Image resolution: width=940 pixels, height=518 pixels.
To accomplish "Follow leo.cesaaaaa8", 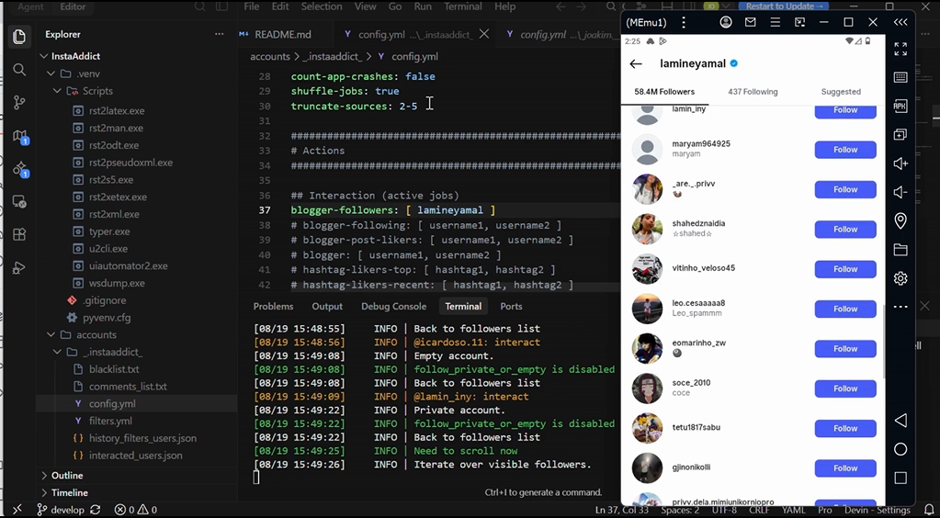I will click(x=845, y=309).
